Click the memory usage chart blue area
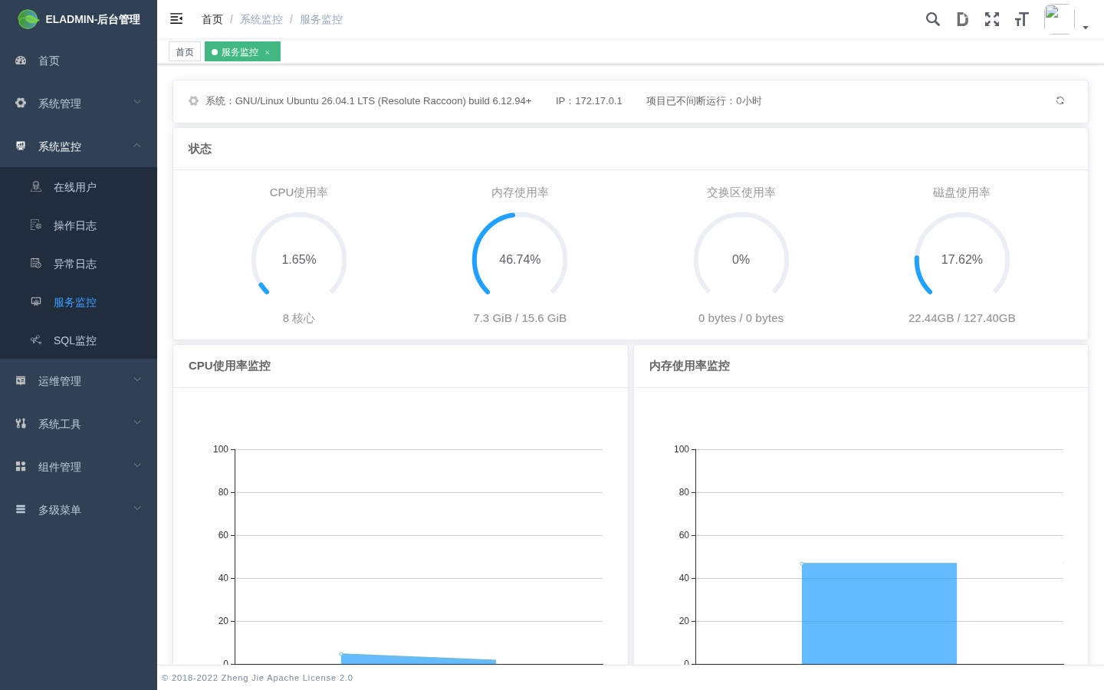 coord(879,613)
